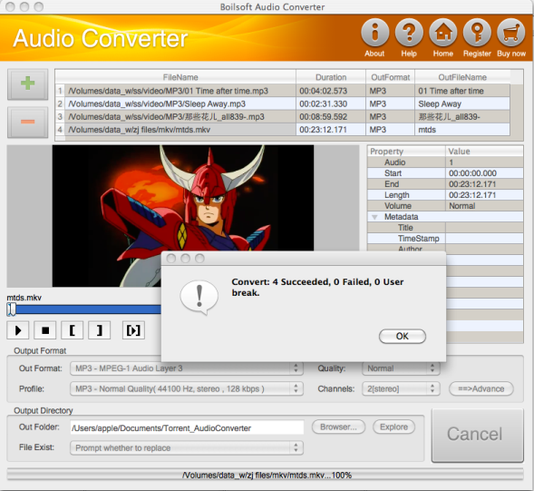Image resolution: width=534 pixels, height=491 pixels.
Task: Click out file name 01 Time after time
Action: click(x=462, y=91)
